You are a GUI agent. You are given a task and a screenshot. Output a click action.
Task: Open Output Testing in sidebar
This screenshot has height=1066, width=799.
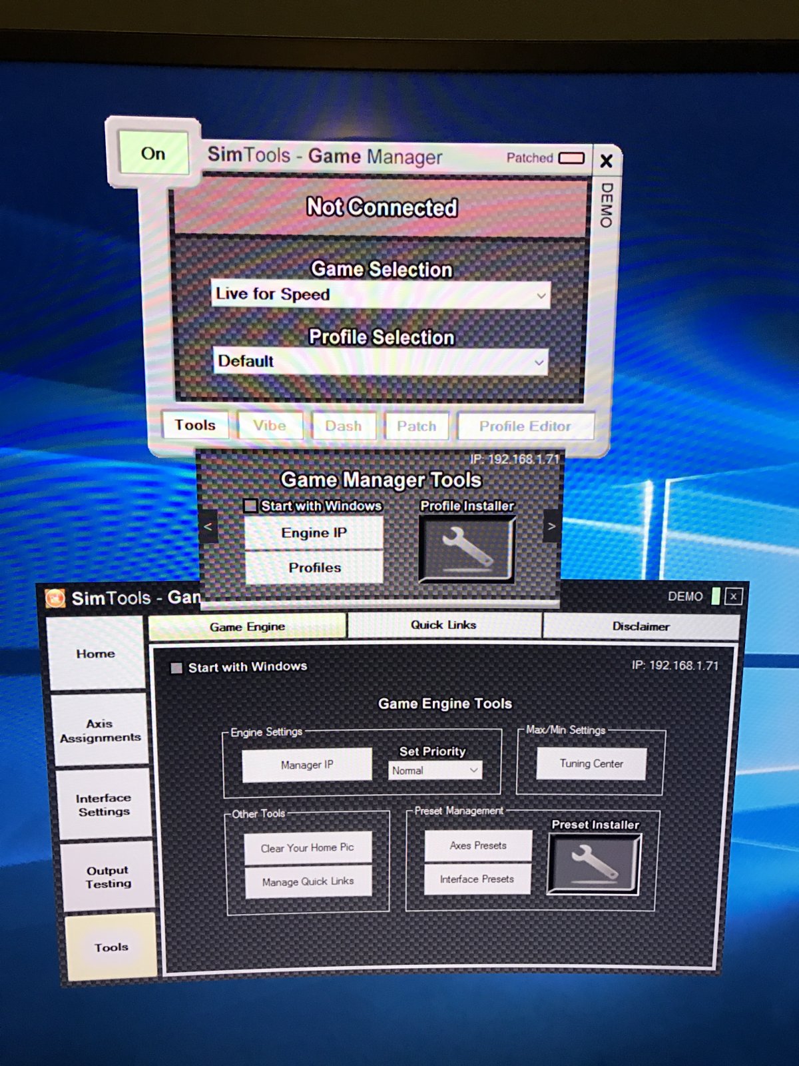(108, 877)
